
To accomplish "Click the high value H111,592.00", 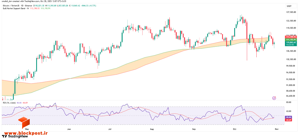I will coord(51,6).
